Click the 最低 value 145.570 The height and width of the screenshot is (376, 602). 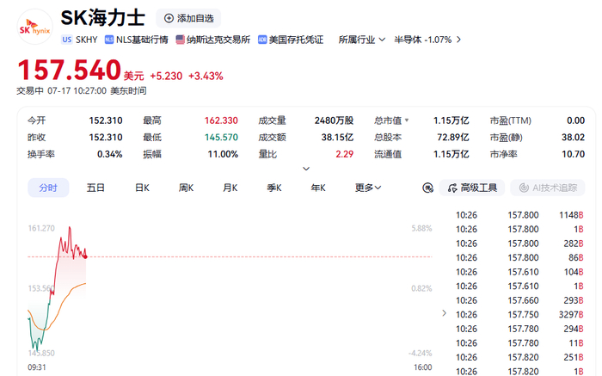(221, 137)
